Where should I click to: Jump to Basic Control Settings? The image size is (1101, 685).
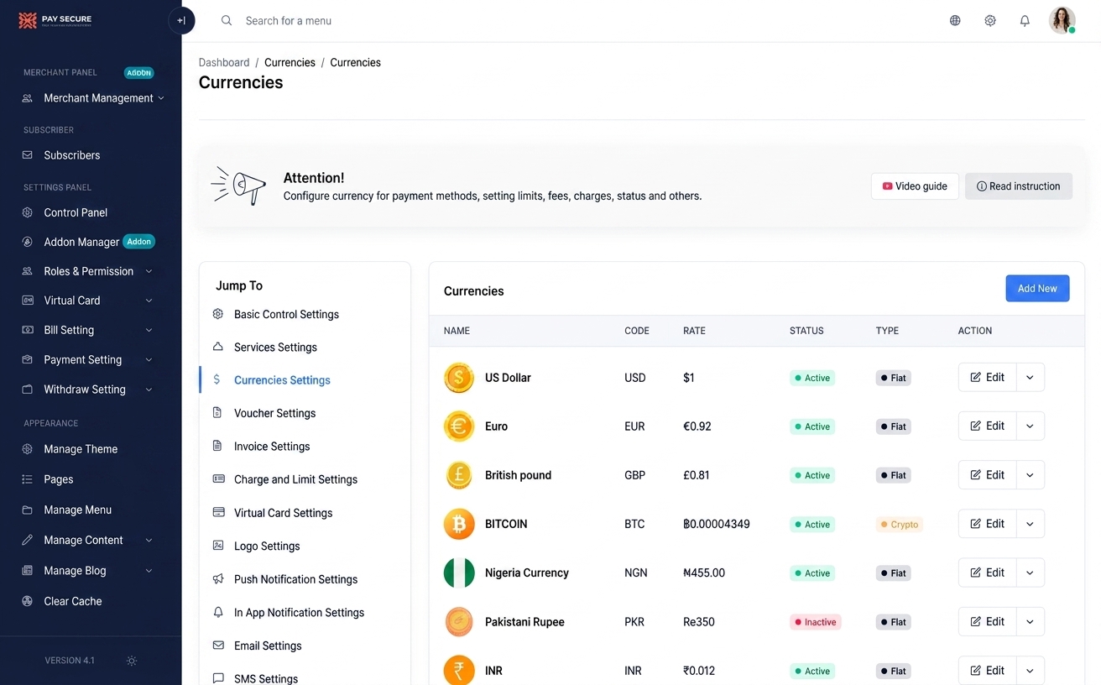tap(286, 314)
